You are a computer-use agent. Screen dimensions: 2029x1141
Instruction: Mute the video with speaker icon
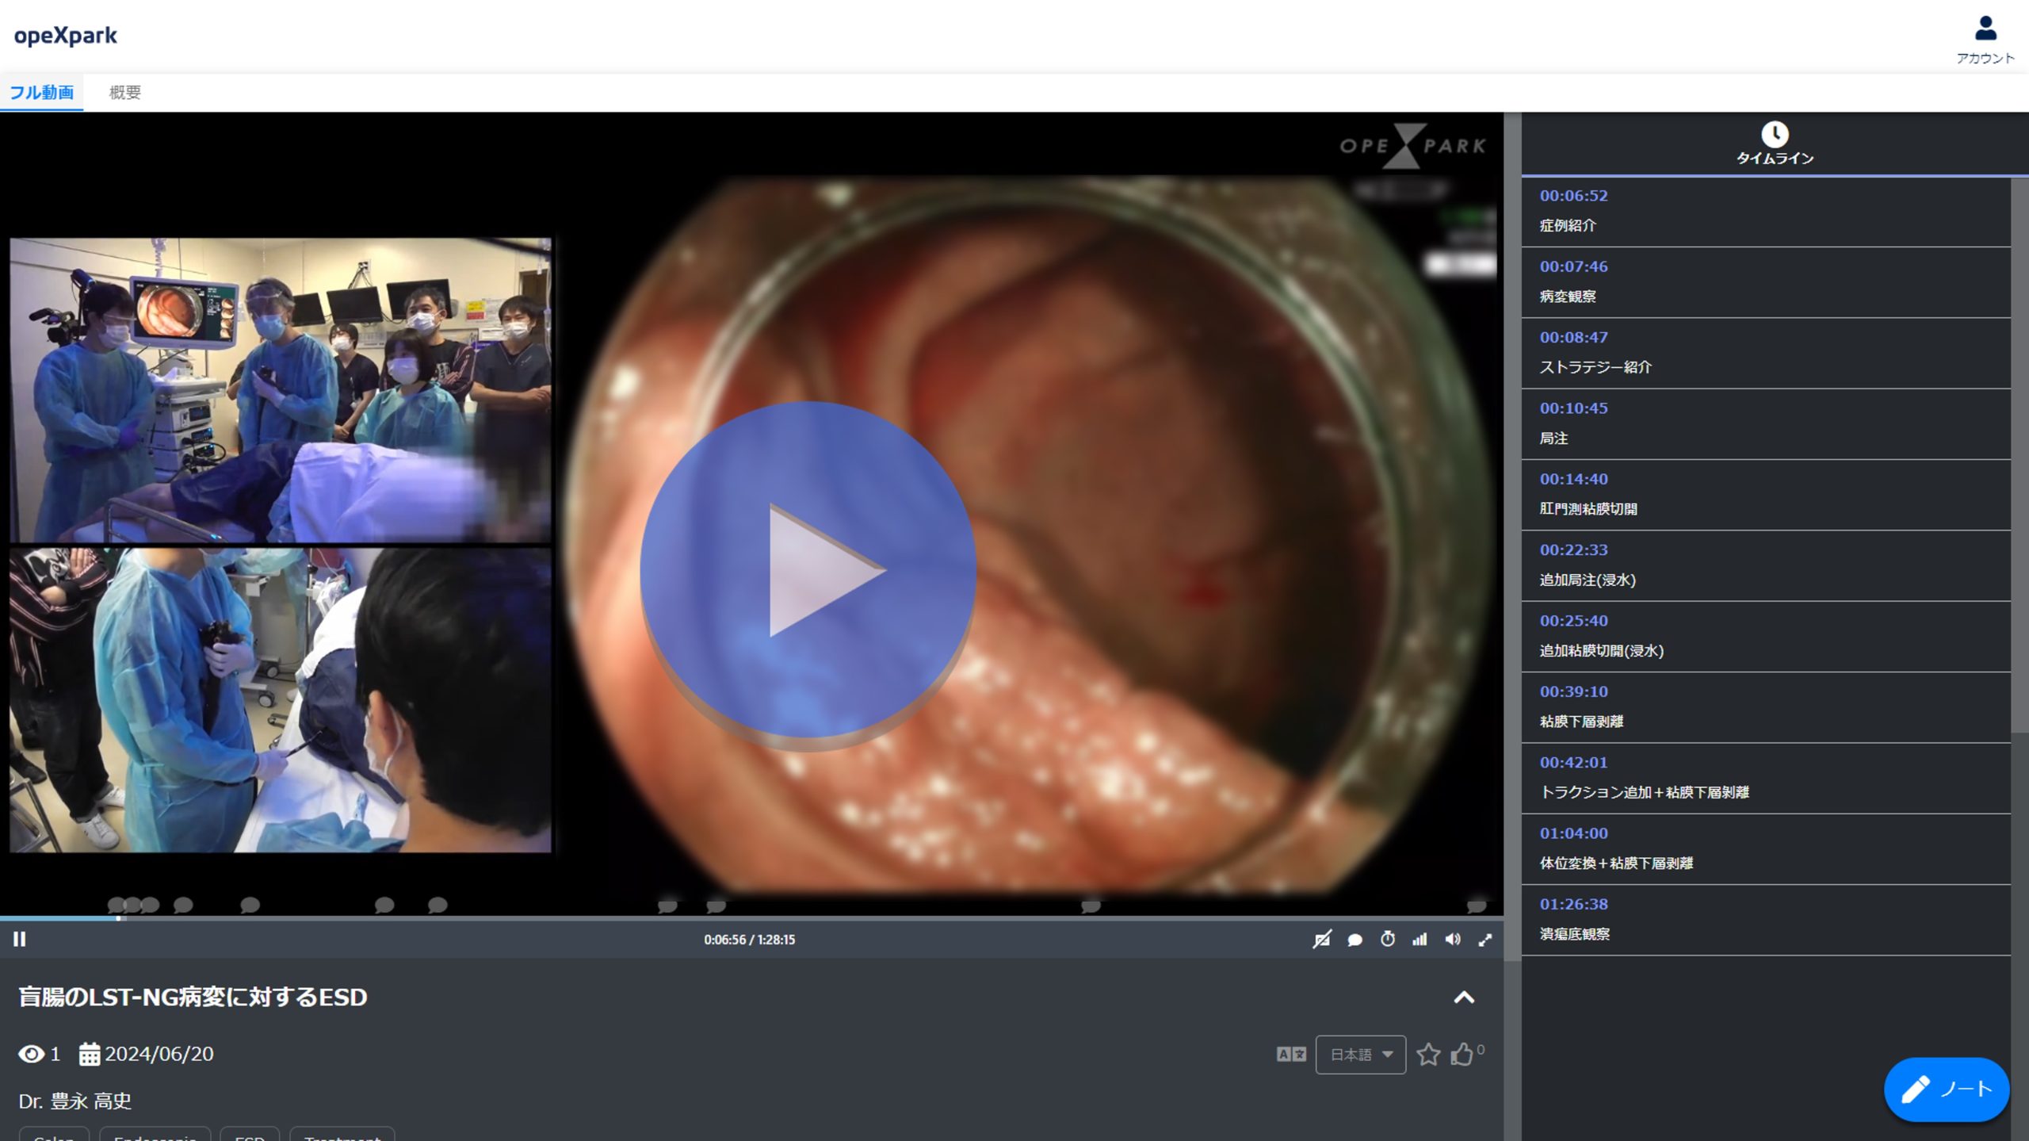pyautogui.click(x=1452, y=939)
